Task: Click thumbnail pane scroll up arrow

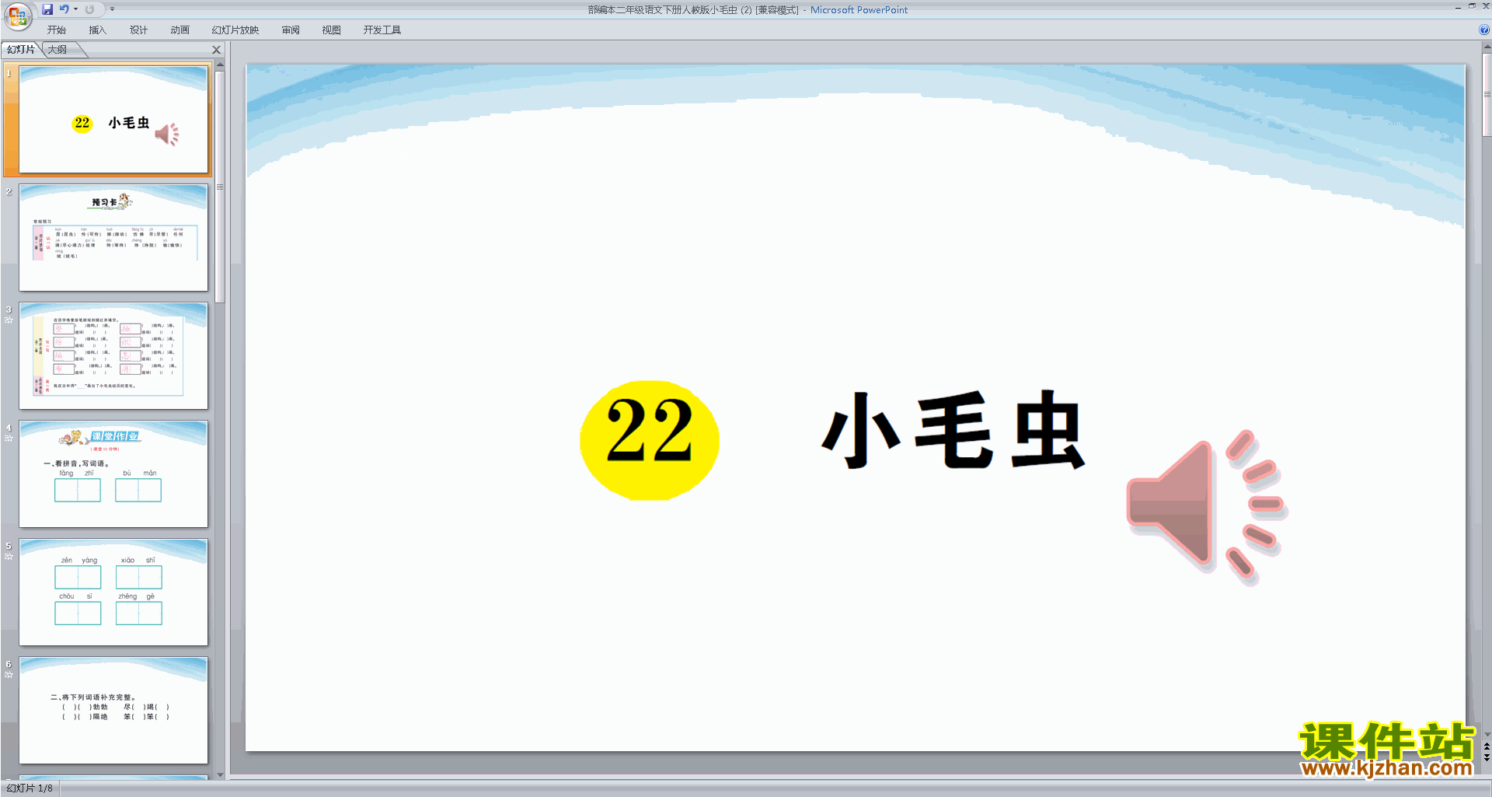Action: 220,64
